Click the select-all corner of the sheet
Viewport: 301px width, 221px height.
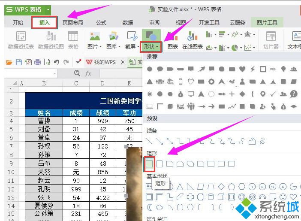[x=15, y=83]
